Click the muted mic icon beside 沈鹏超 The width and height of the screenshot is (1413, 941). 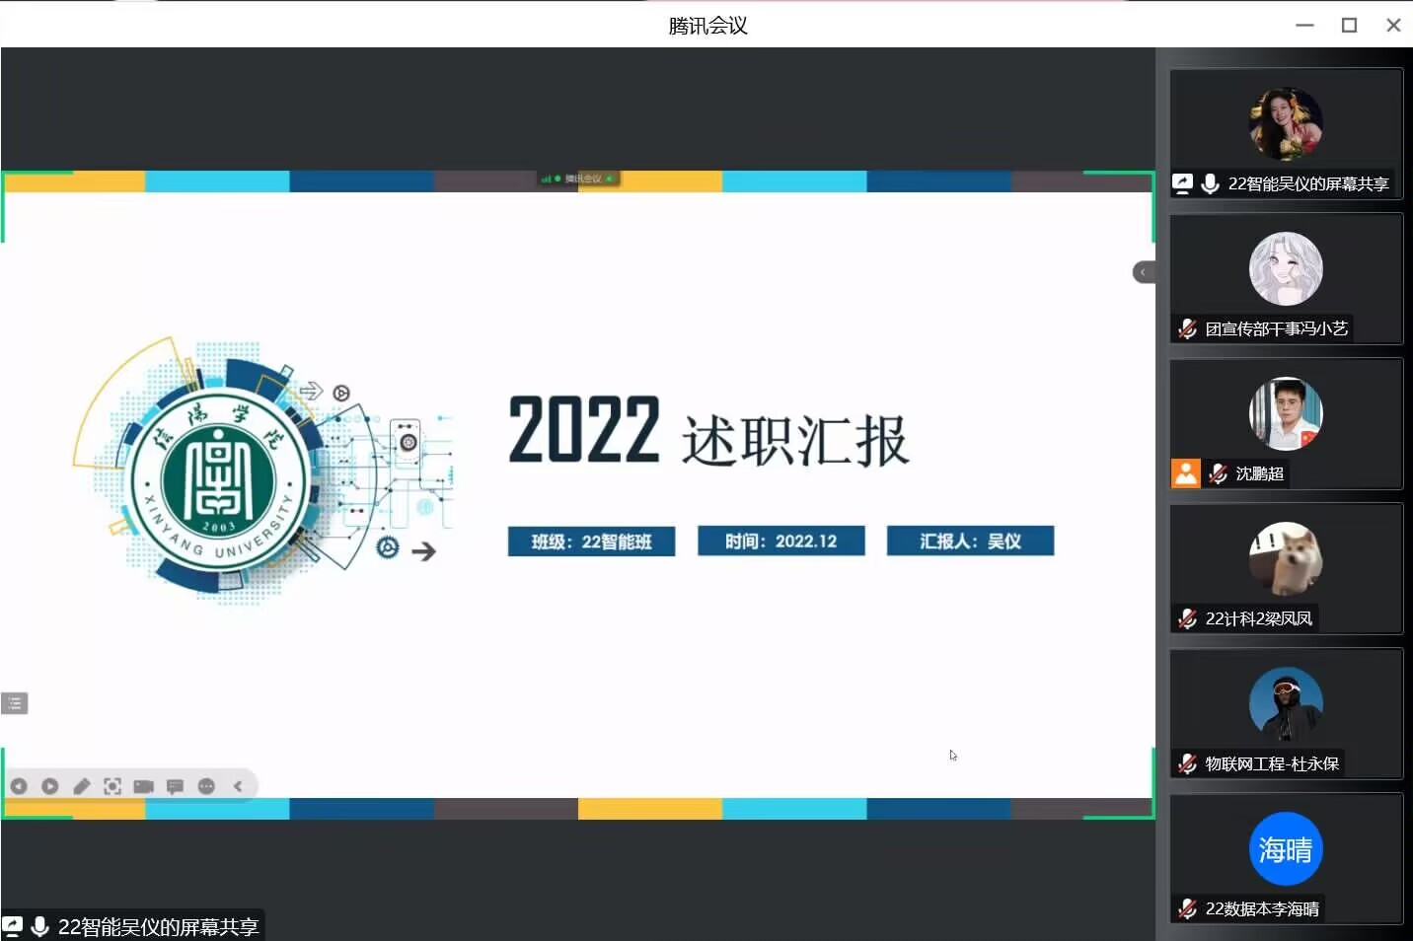pos(1219,473)
